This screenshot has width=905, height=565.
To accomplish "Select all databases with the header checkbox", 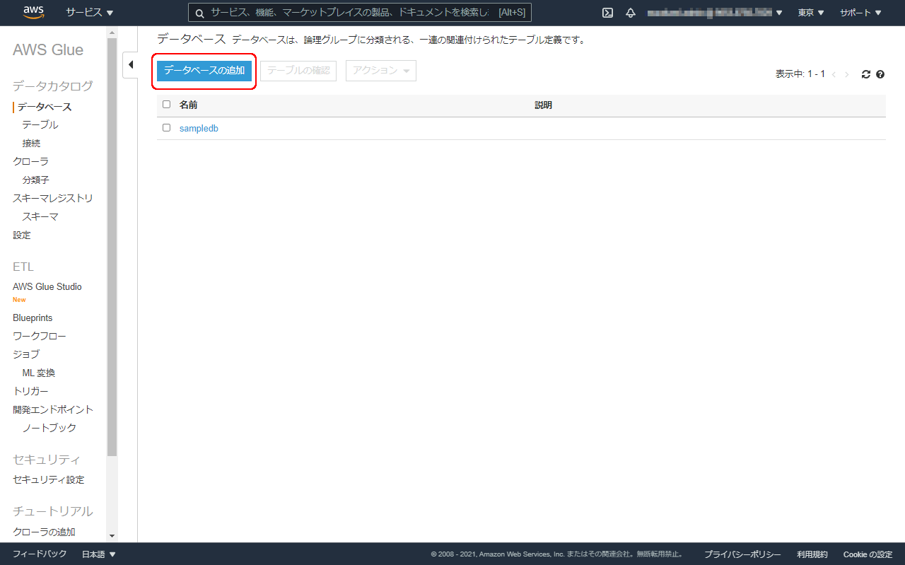I will pyautogui.click(x=167, y=105).
